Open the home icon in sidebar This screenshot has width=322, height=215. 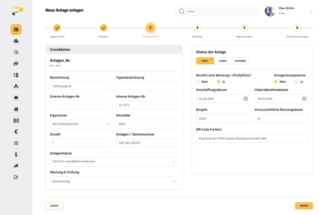16,109
